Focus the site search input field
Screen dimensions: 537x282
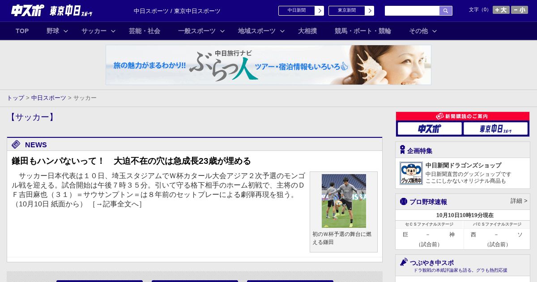coord(412,11)
